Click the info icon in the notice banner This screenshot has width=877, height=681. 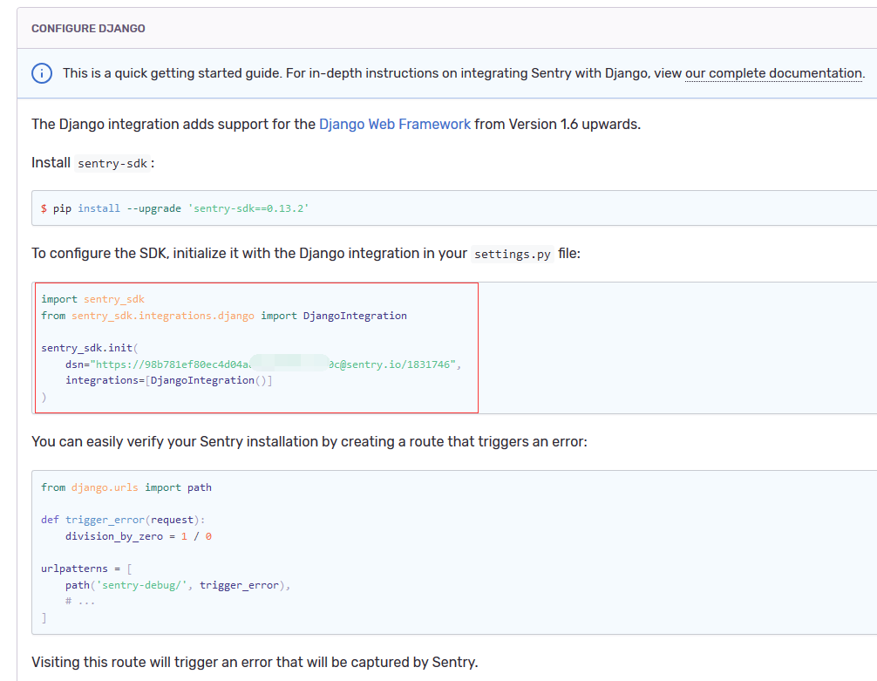tap(42, 73)
